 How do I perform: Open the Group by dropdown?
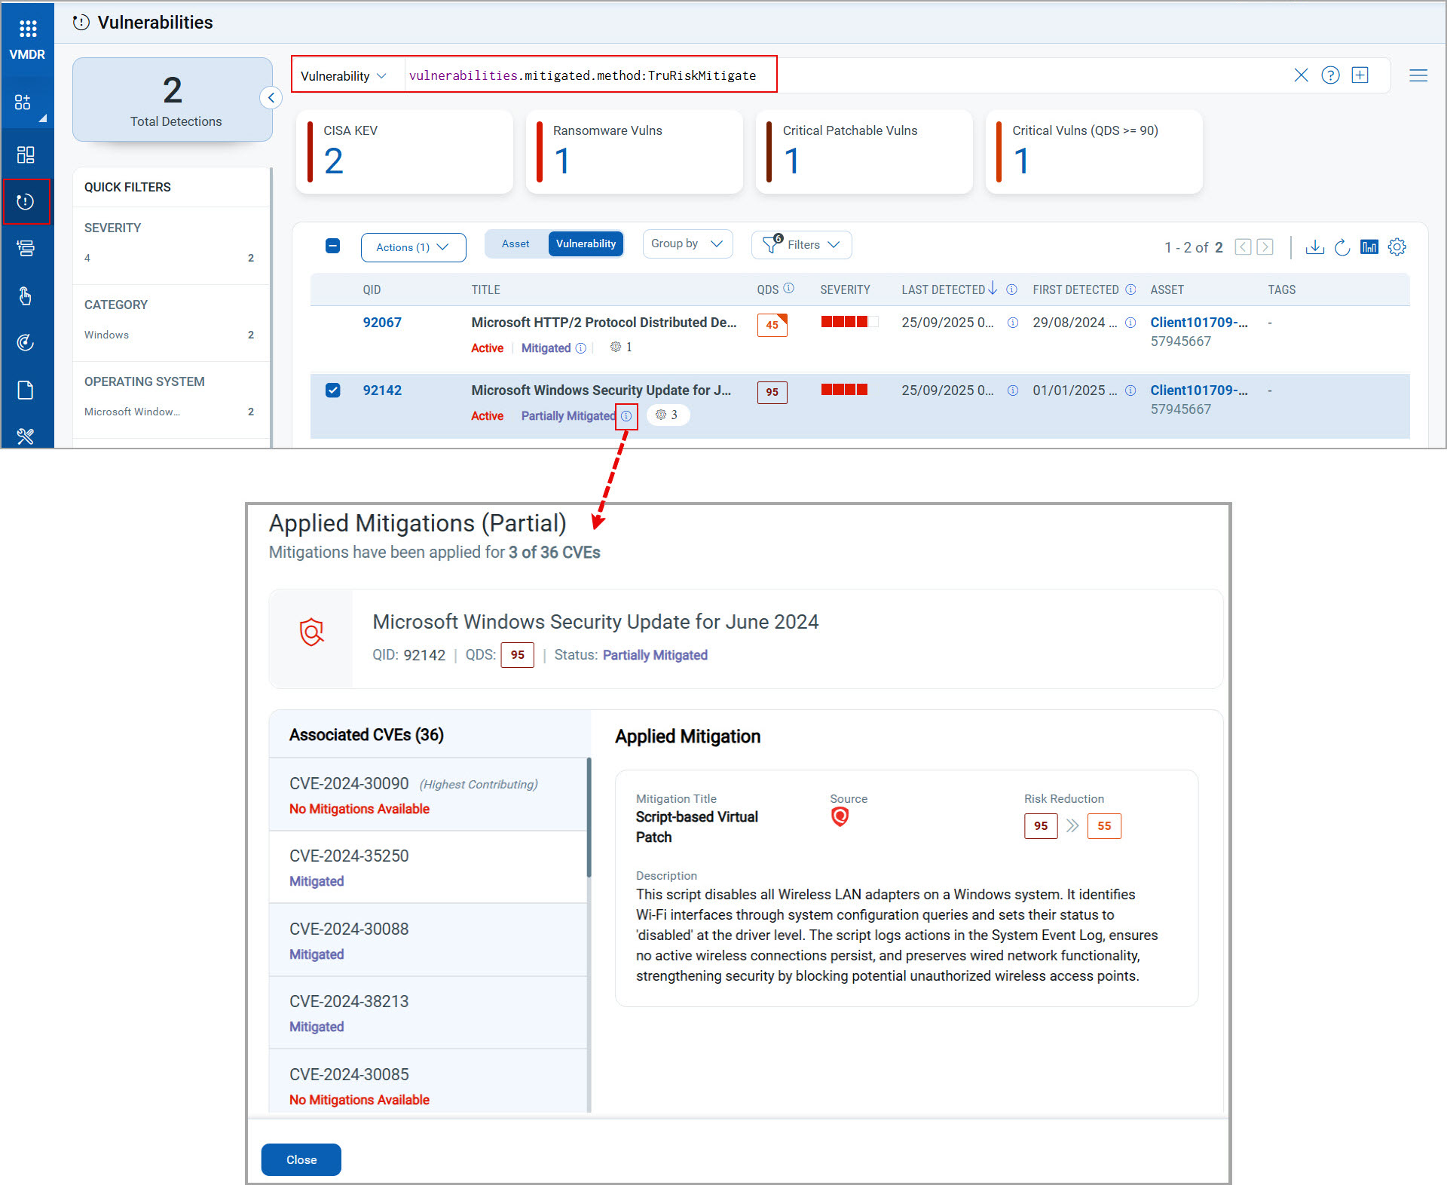click(687, 244)
